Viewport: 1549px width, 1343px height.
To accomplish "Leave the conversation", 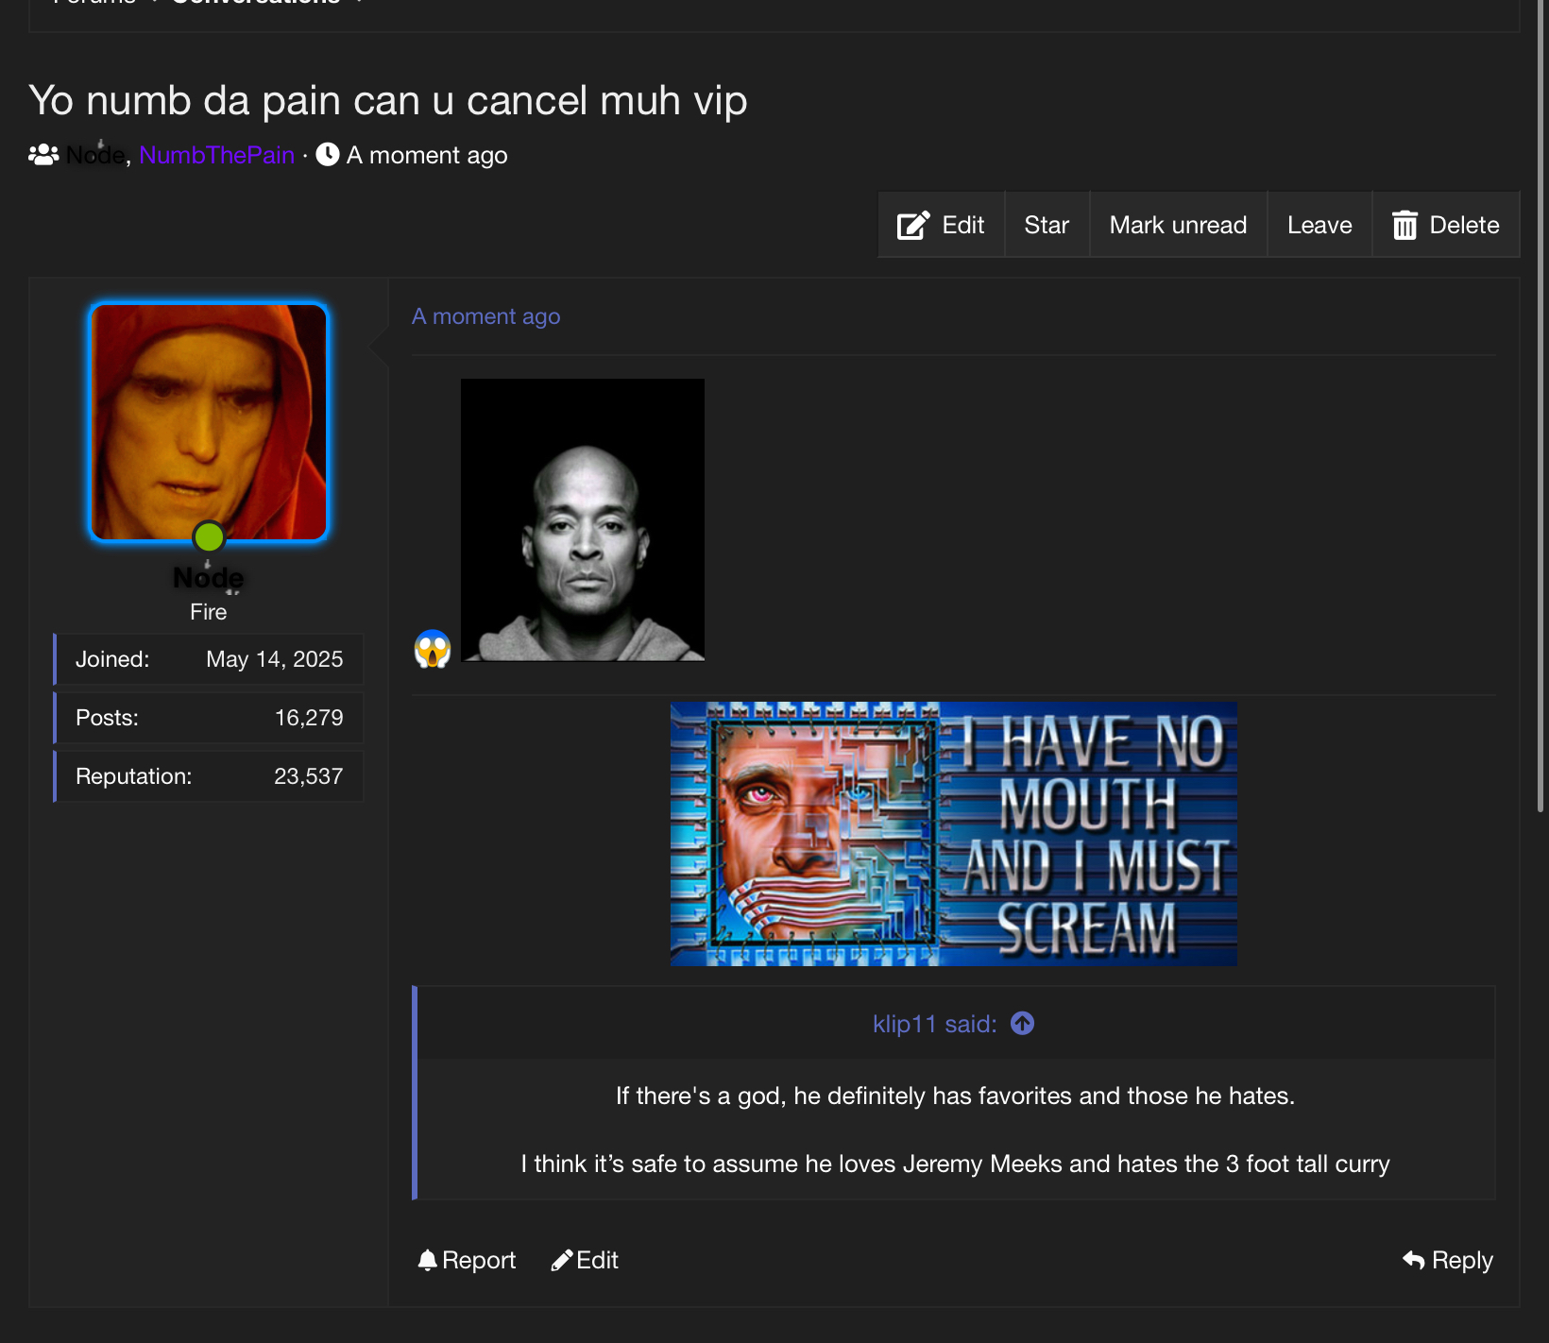I will point(1319,225).
